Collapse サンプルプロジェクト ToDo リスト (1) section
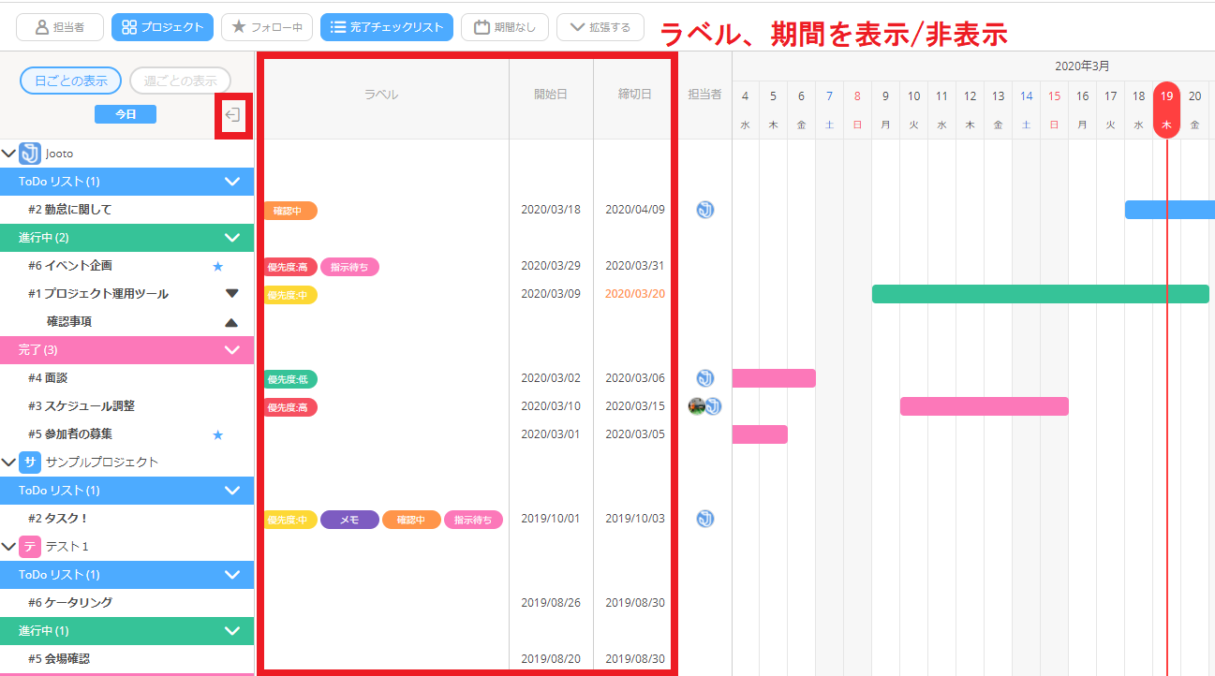Viewport: 1215px width, 676px height. (x=232, y=491)
